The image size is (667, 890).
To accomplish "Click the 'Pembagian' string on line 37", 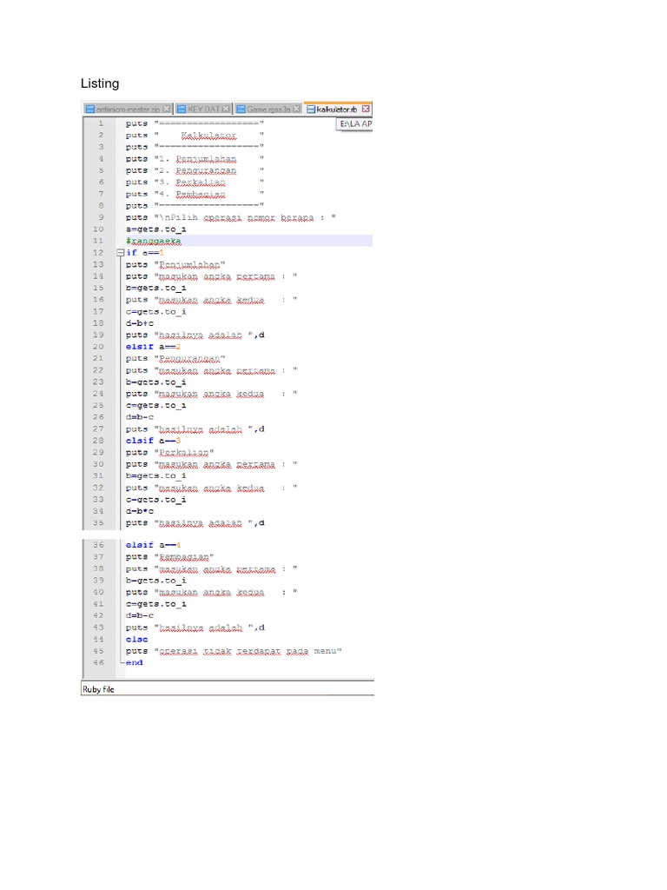I will click(184, 557).
